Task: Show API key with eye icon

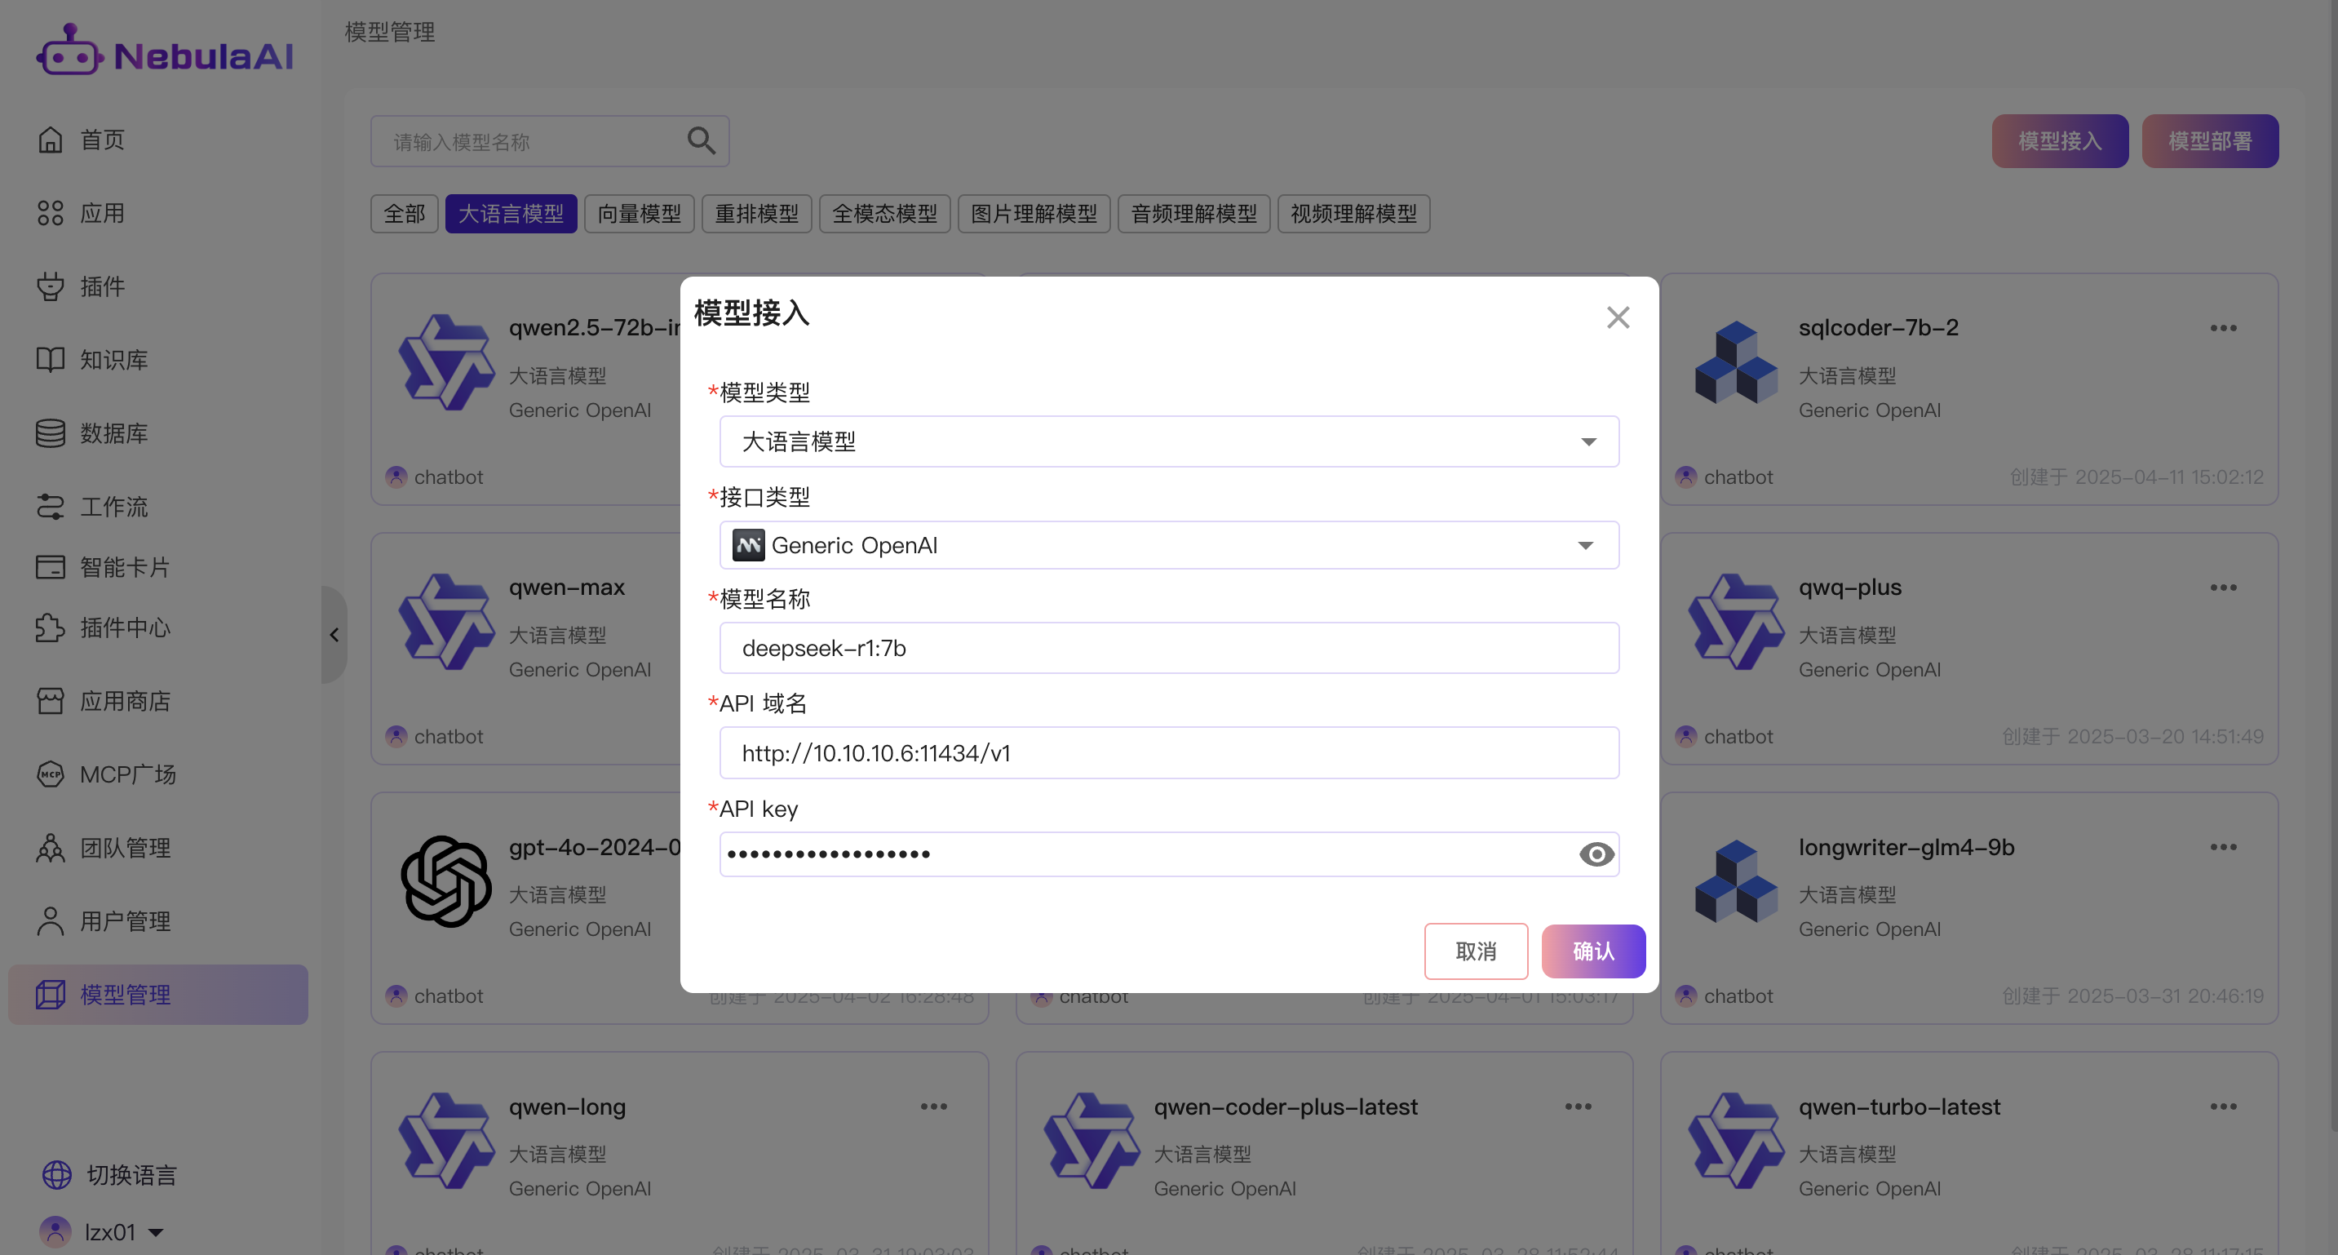Action: [x=1596, y=854]
